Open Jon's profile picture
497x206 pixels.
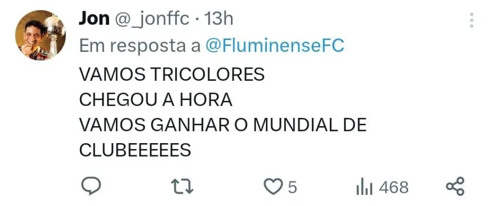(40, 35)
